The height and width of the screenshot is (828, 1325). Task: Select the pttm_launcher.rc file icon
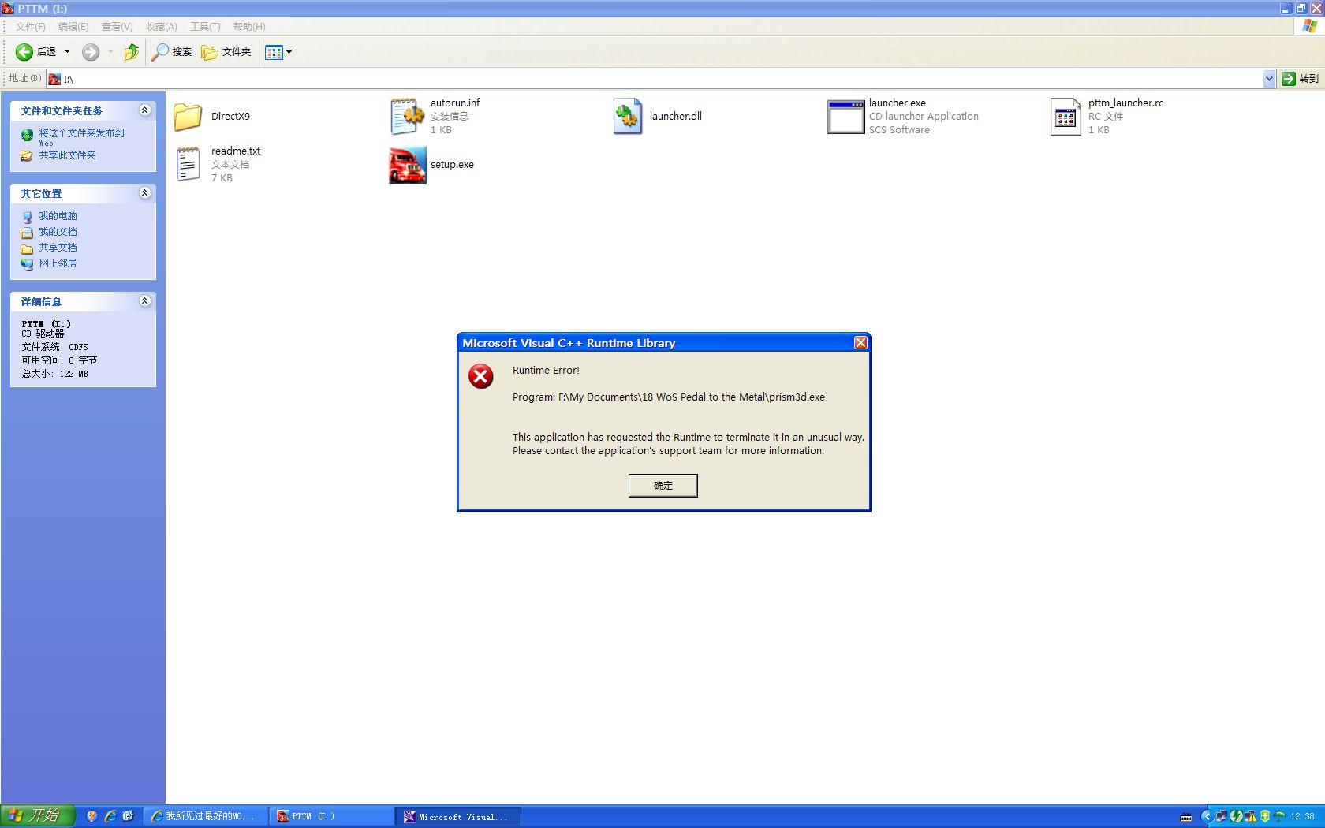(1066, 117)
